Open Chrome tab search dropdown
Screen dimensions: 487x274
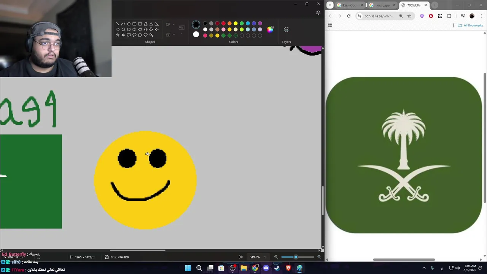click(330, 5)
